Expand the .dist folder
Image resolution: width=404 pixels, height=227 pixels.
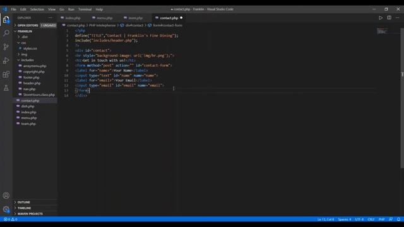click(x=35, y=37)
